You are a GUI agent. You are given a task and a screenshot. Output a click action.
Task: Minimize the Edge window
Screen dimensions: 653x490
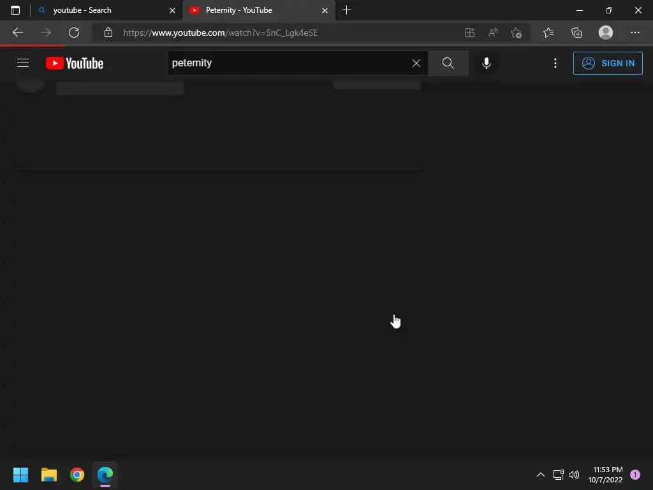tap(579, 10)
